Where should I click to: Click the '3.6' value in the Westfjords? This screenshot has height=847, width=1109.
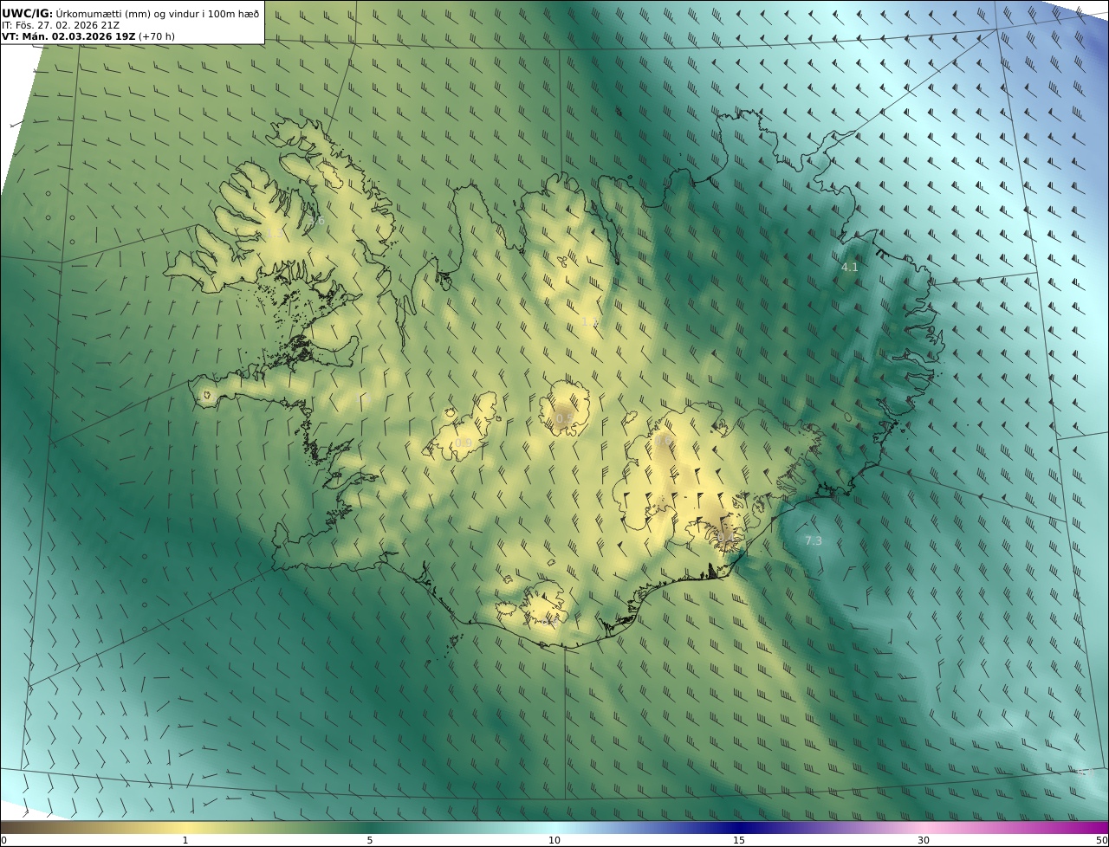tap(316, 221)
